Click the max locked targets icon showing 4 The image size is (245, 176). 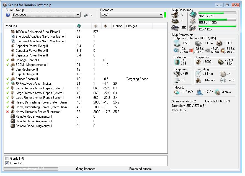(223, 74)
